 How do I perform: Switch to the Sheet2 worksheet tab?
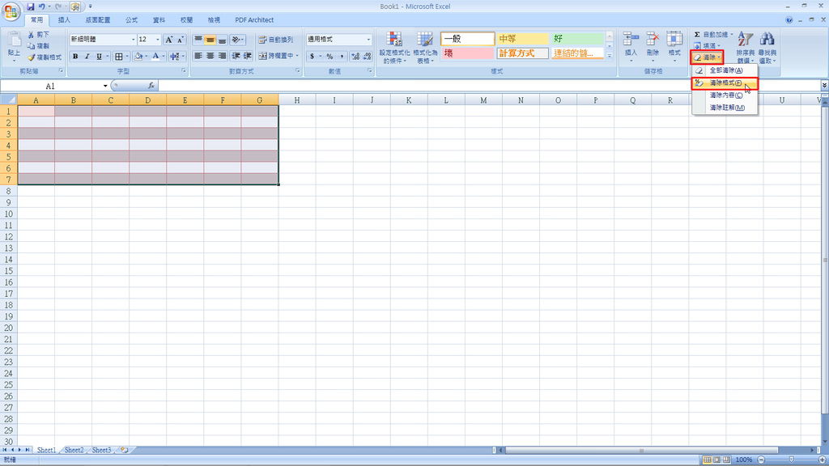tap(74, 450)
